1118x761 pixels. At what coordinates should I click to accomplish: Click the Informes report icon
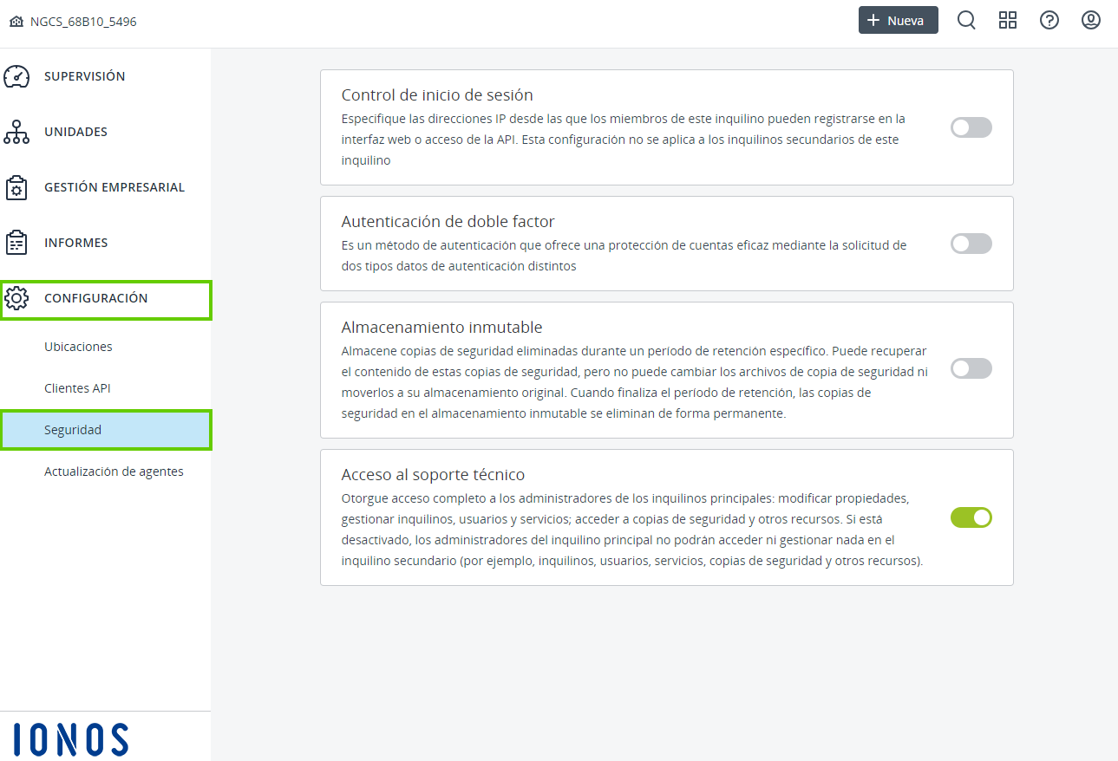pyautogui.click(x=16, y=243)
